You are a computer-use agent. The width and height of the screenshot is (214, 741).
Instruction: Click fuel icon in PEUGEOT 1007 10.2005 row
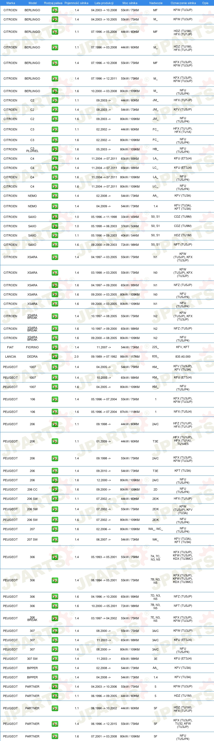tap(55, 378)
